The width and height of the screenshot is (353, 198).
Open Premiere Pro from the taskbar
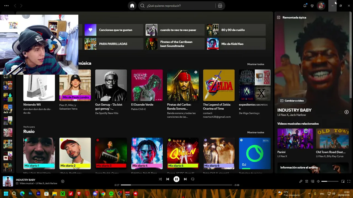[38, 194]
